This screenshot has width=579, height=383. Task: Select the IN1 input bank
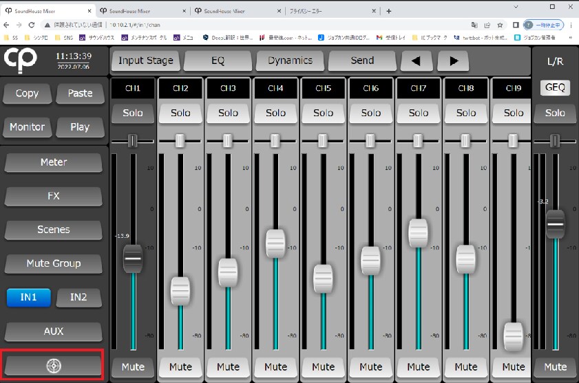click(x=28, y=297)
